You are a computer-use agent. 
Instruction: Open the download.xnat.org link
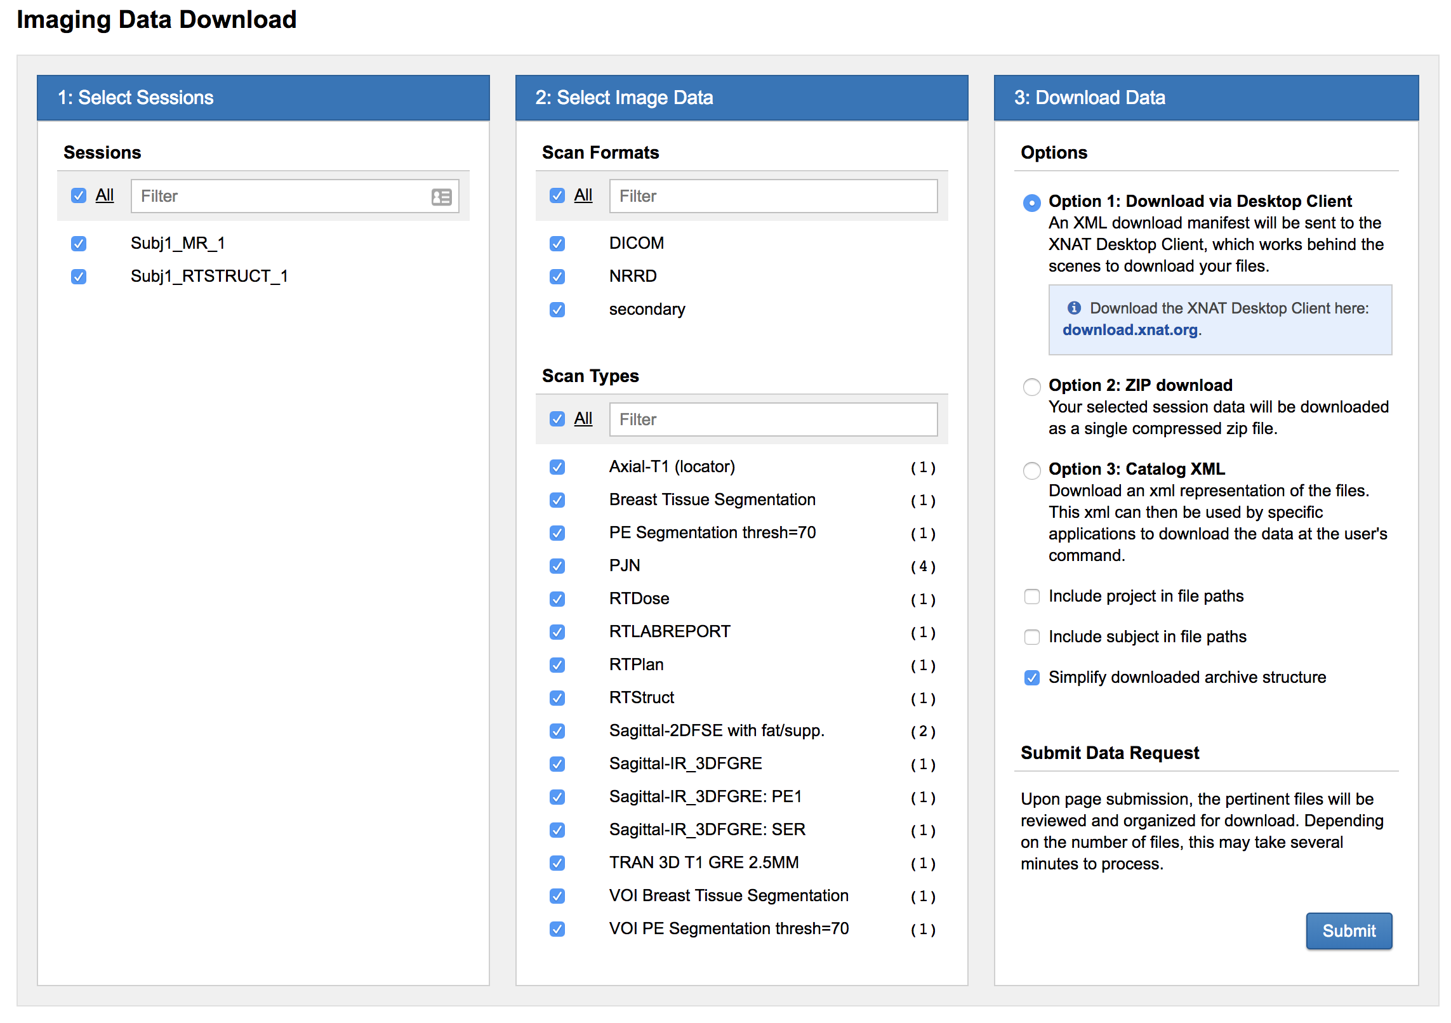[1130, 330]
